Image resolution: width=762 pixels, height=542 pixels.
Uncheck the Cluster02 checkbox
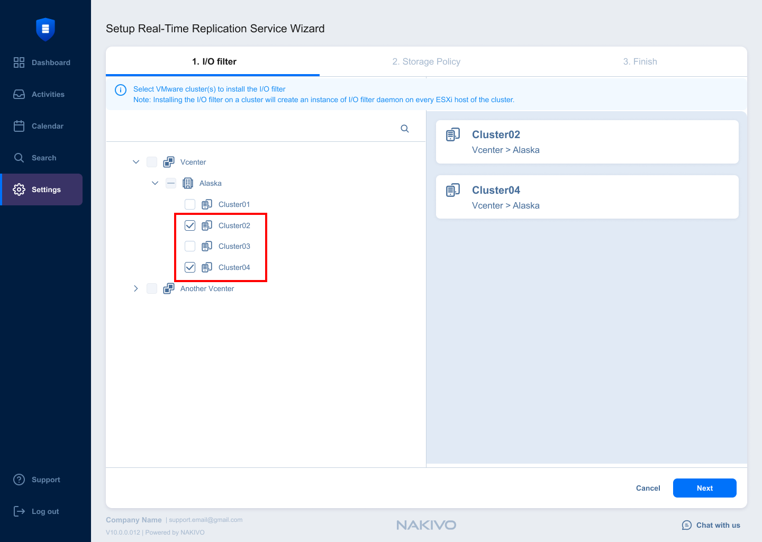190,225
